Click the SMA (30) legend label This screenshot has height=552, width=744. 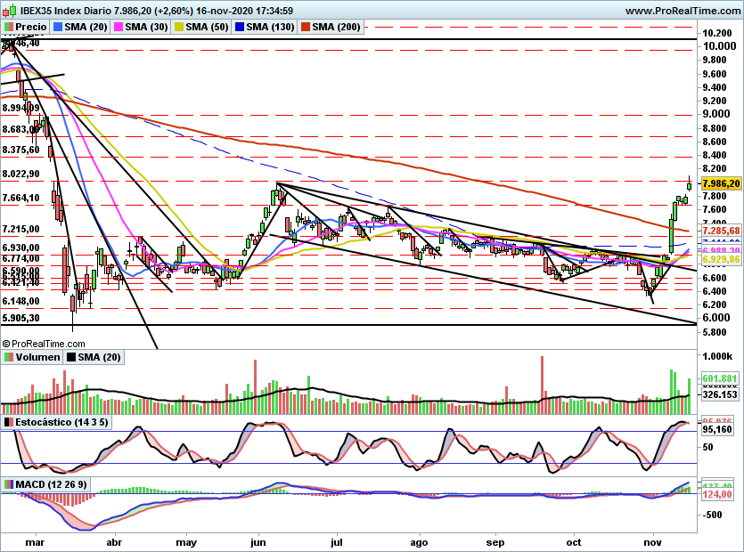147,27
